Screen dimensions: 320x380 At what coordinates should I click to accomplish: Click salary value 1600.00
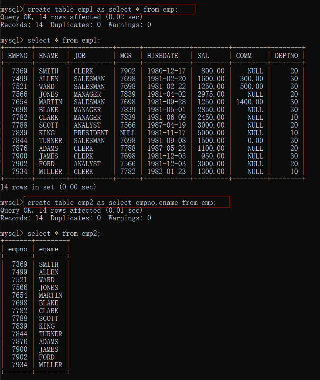(211, 79)
